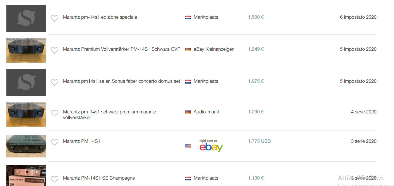Toggle heart on Premium Vollverstärker Schwarz OVP listing
The width and height of the screenshot is (394, 186).
tap(54, 50)
